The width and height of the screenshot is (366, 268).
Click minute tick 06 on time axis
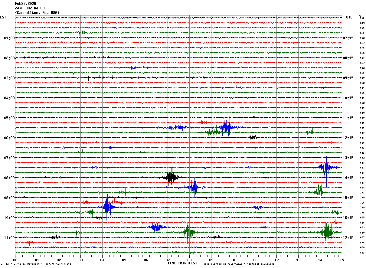coord(146,260)
